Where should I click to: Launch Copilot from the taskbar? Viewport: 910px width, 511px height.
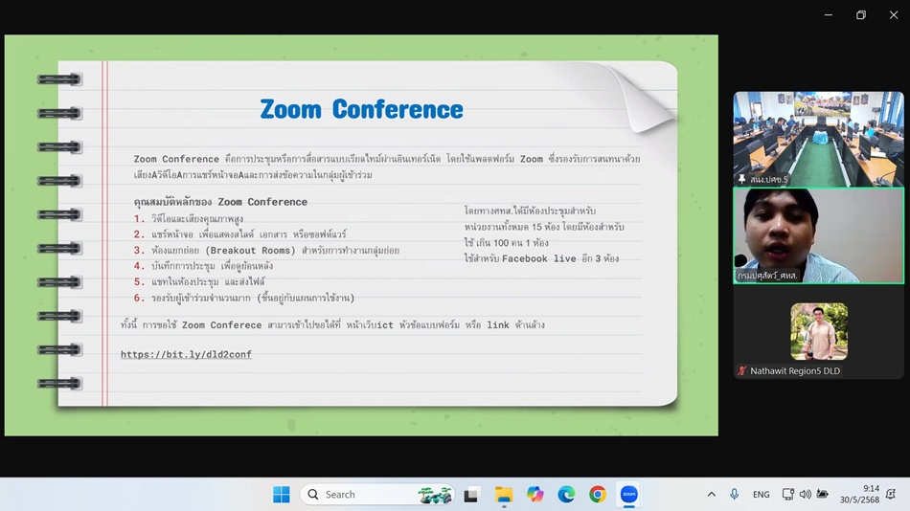535,494
